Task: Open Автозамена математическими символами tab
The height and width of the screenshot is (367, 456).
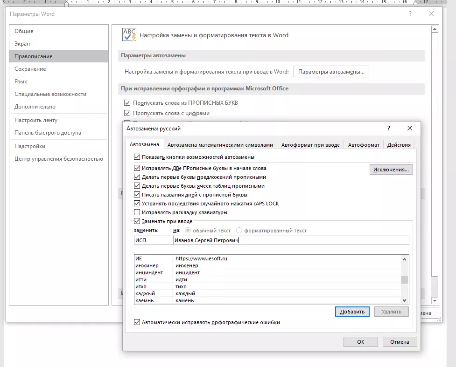Action: pos(220,145)
